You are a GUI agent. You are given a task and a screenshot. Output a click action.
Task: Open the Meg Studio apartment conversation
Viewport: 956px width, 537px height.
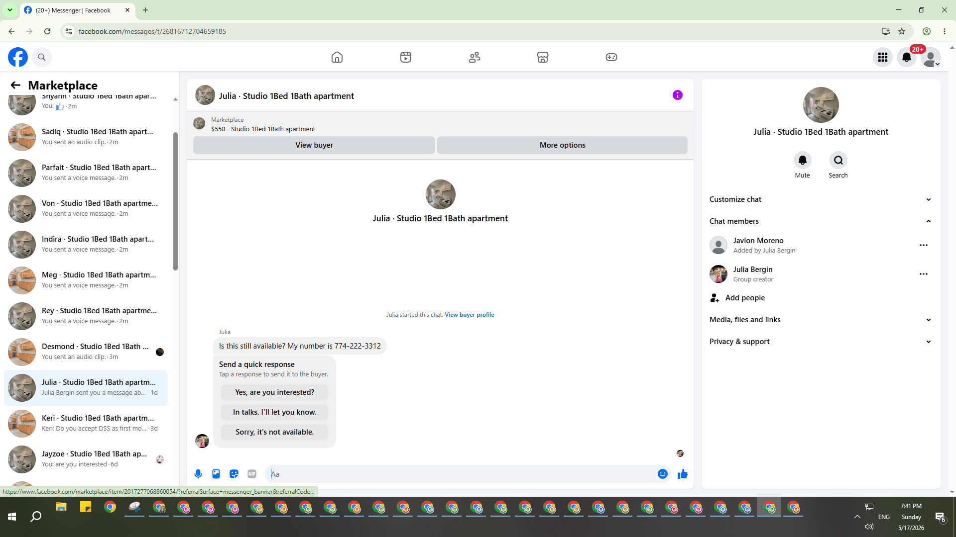tap(86, 280)
